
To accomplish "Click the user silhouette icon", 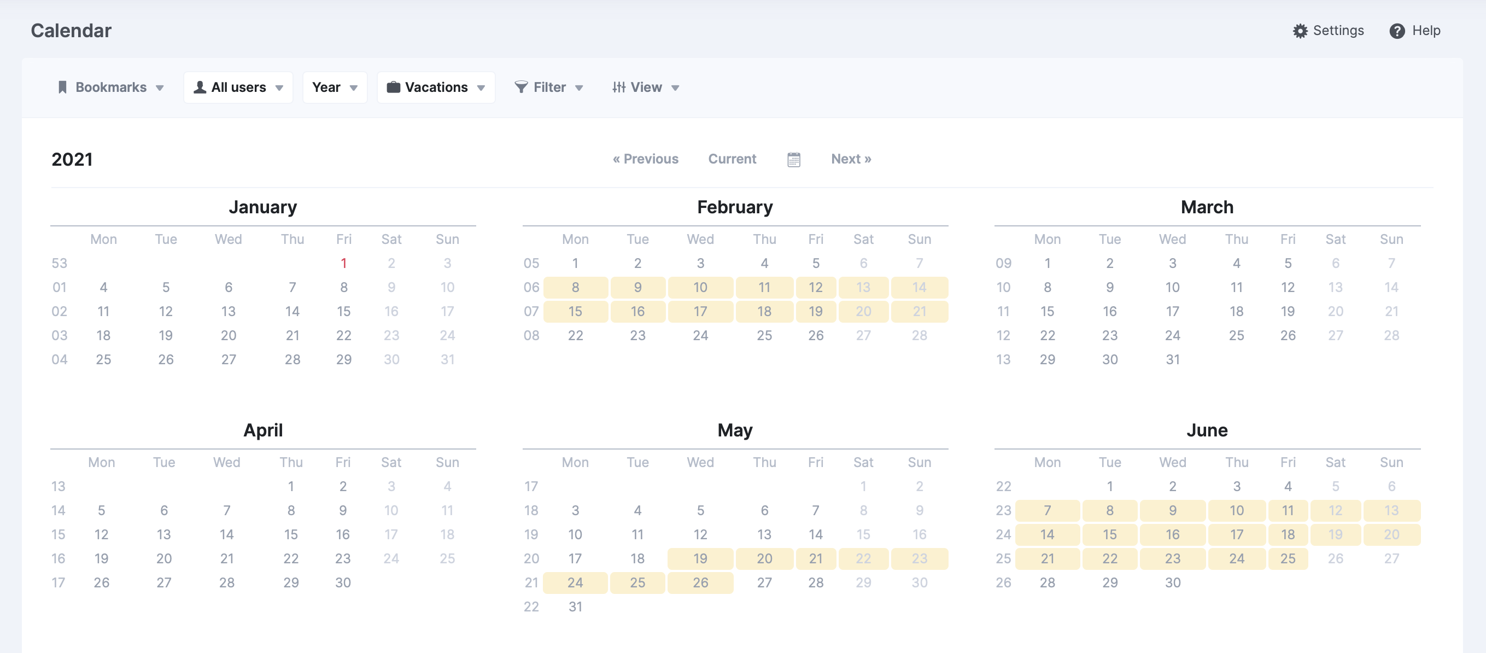I will tap(200, 87).
